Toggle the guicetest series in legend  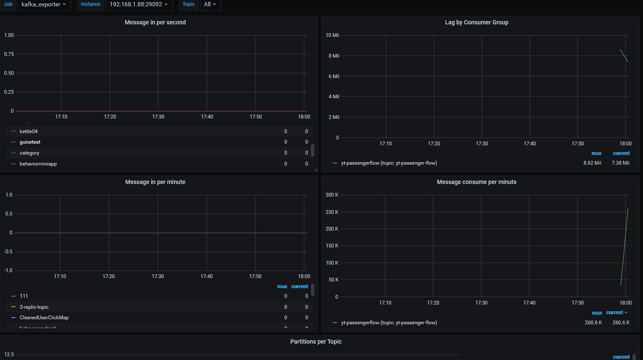[x=30, y=142]
